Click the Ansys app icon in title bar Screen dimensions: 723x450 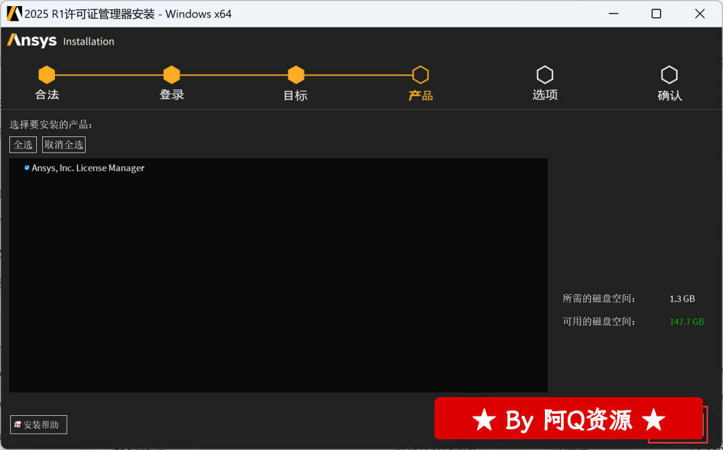[14, 14]
